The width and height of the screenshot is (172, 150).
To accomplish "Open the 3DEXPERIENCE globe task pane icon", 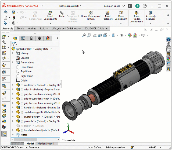I will point(169,39).
